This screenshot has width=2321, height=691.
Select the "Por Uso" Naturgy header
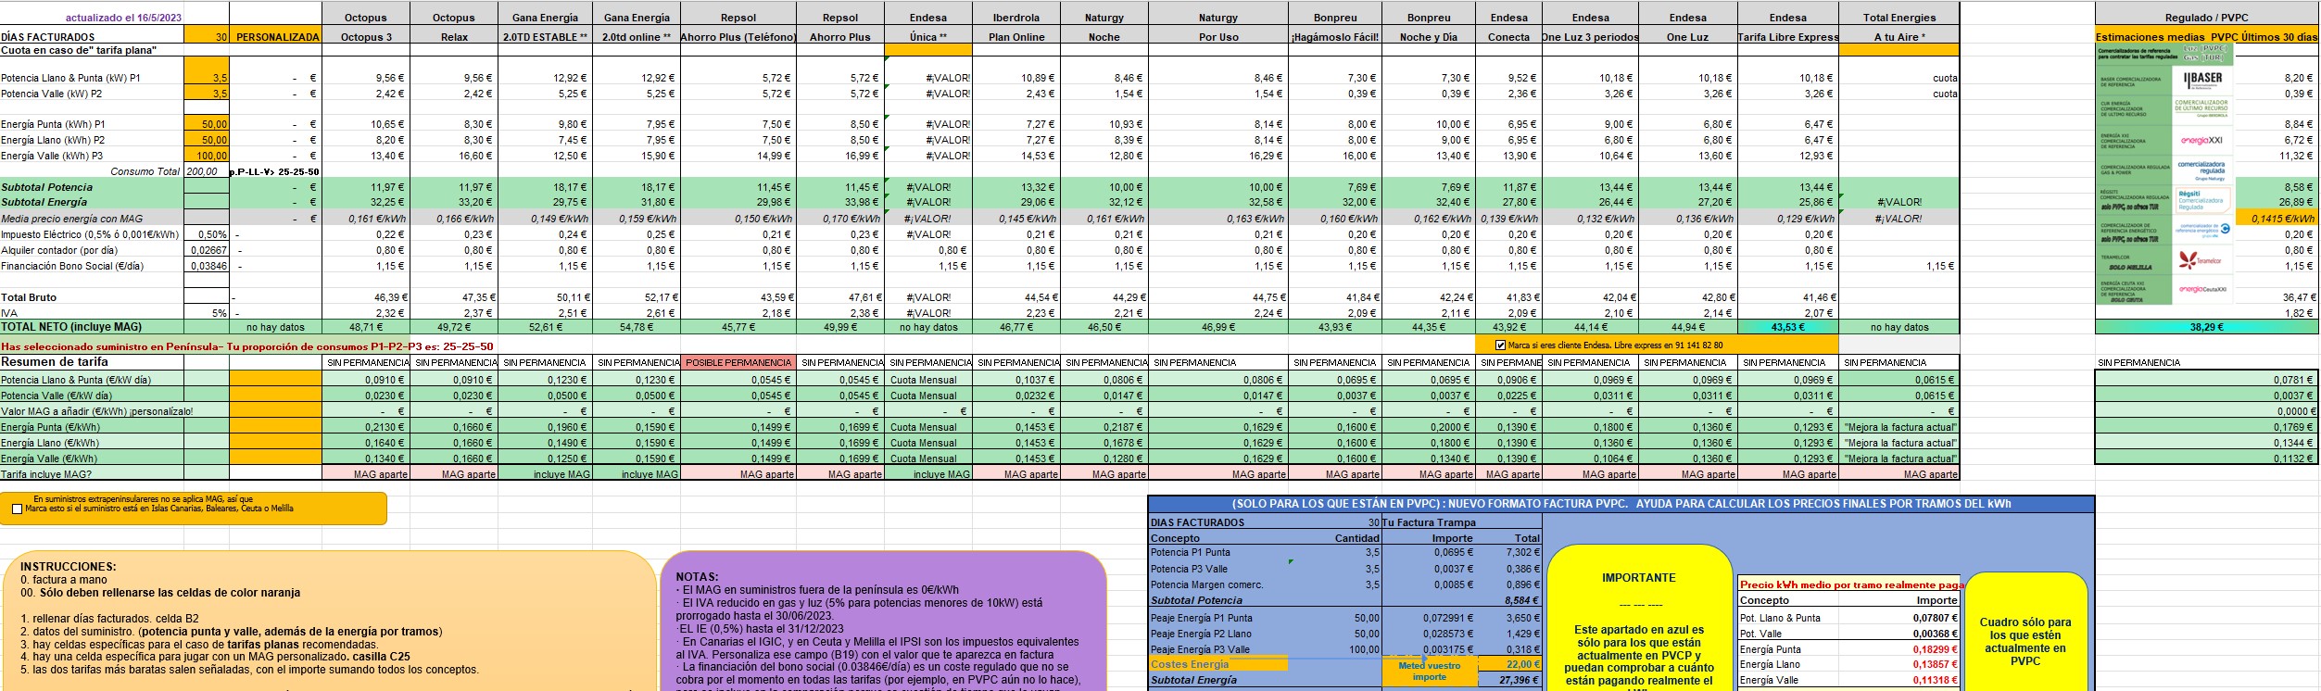coord(1218,37)
